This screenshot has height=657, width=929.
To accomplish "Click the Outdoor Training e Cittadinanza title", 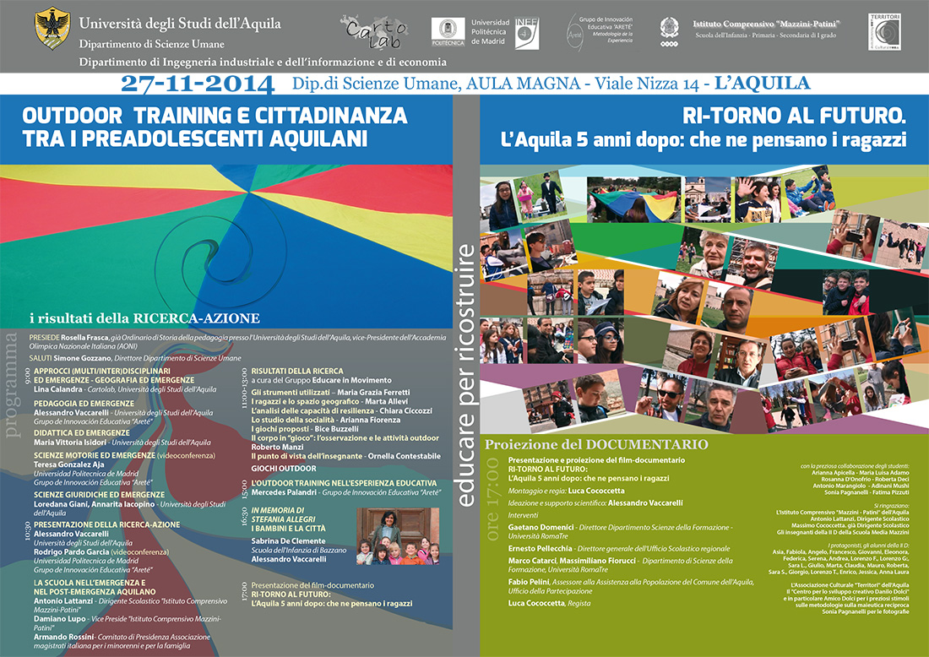I will pyautogui.click(x=215, y=127).
